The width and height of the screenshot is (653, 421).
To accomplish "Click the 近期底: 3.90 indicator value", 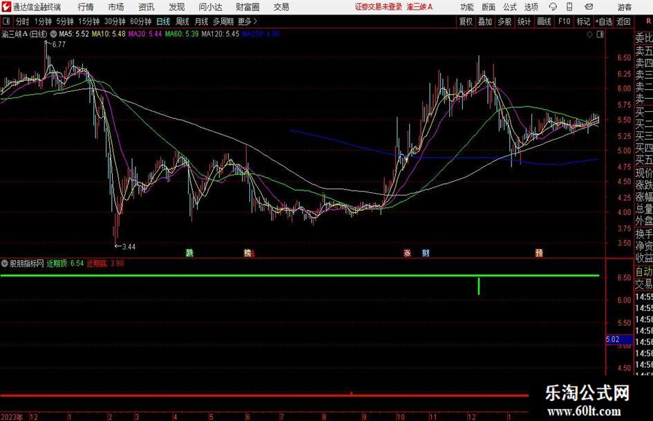I will (x=105, y=263).
